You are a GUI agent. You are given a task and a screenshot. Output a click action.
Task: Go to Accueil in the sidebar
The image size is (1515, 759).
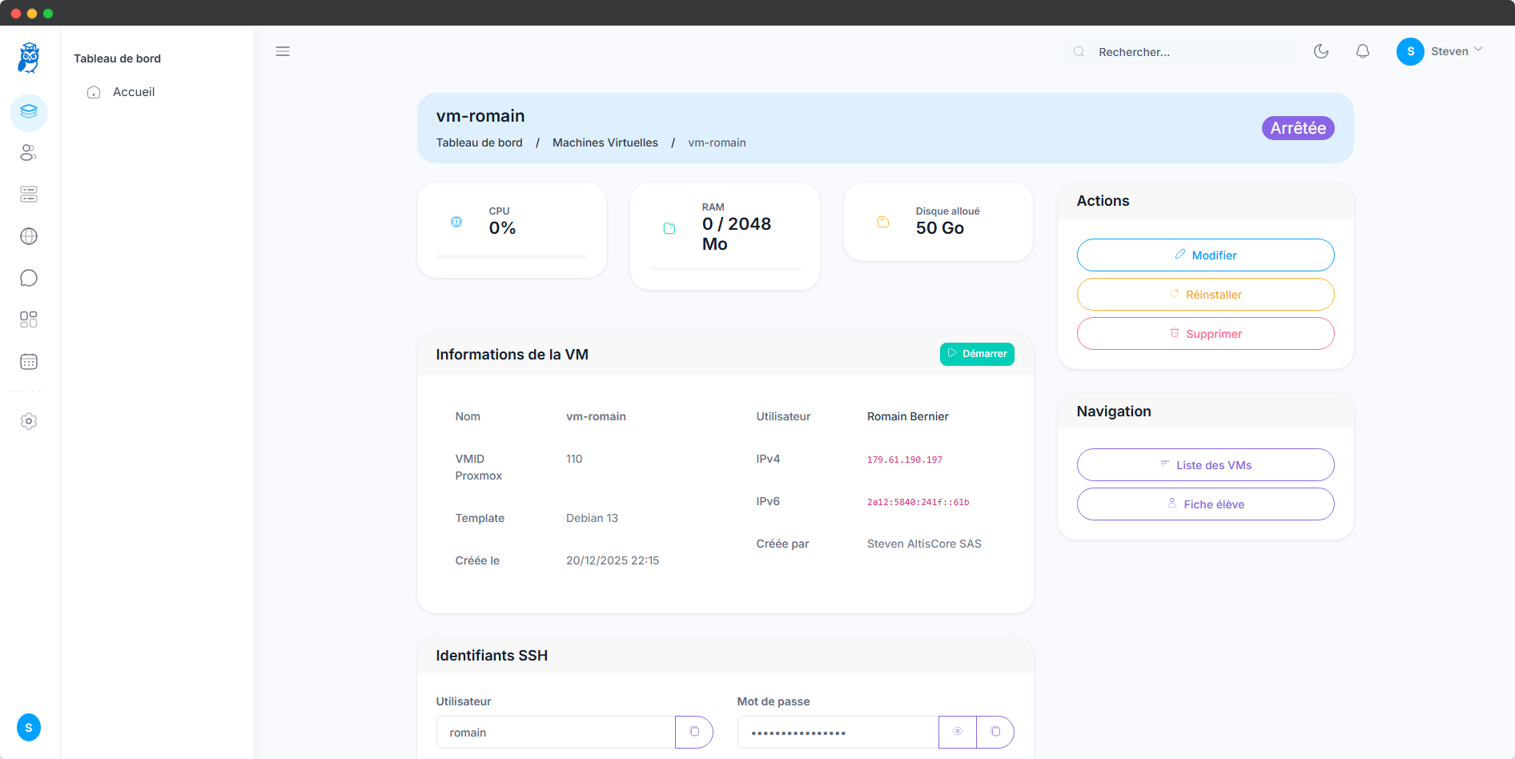(x=132, y=91)
